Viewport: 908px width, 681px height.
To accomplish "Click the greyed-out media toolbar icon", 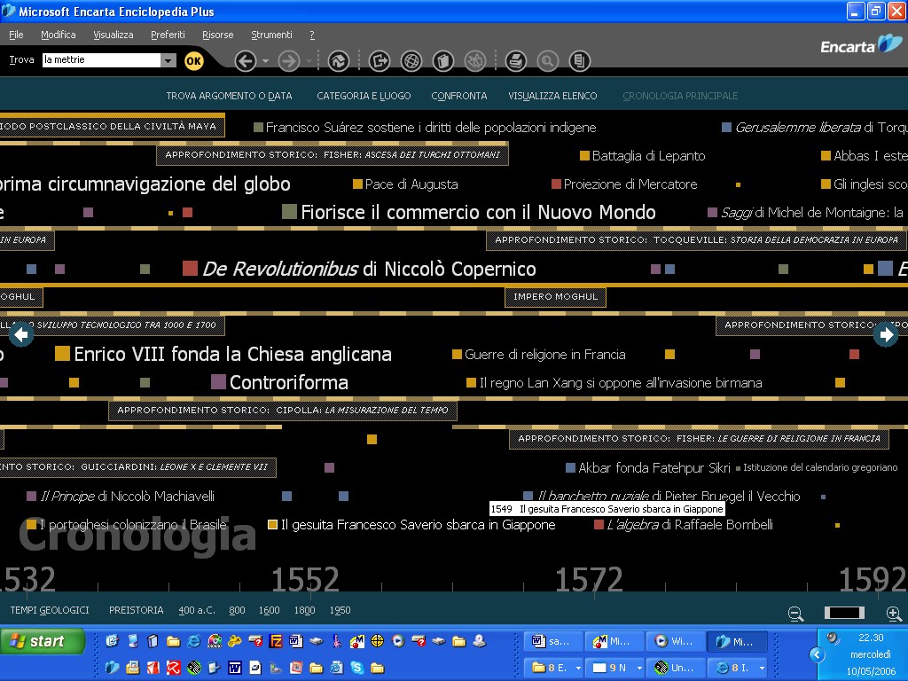I will pos(475,61).
